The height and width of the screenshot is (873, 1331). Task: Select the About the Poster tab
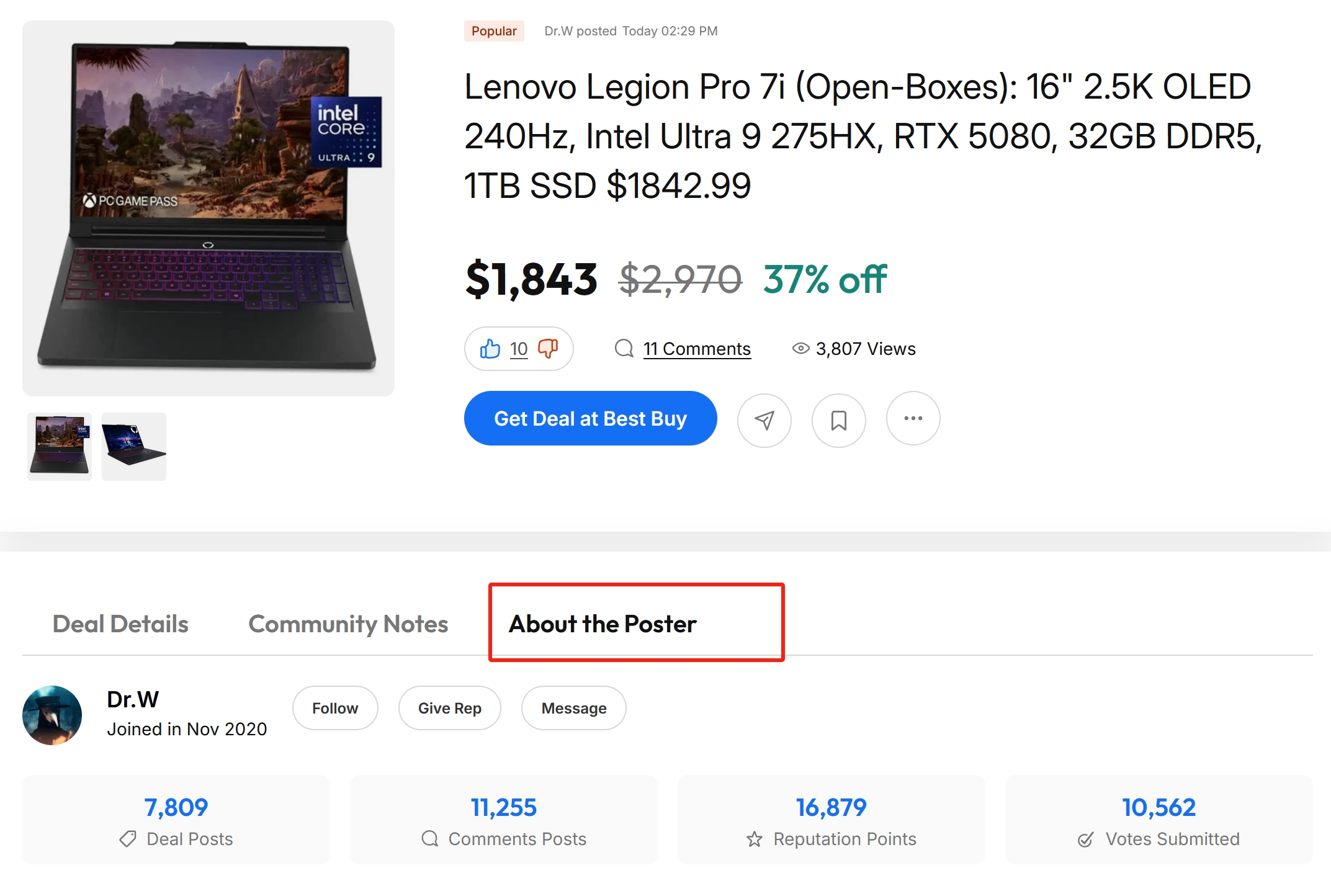603,624
